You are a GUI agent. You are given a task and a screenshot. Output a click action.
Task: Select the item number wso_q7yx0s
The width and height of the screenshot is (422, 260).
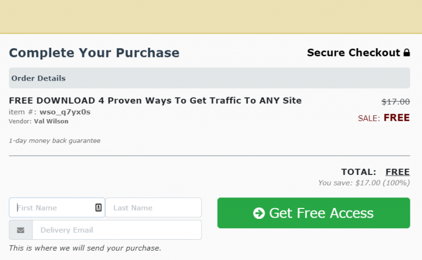coord(65,112)
